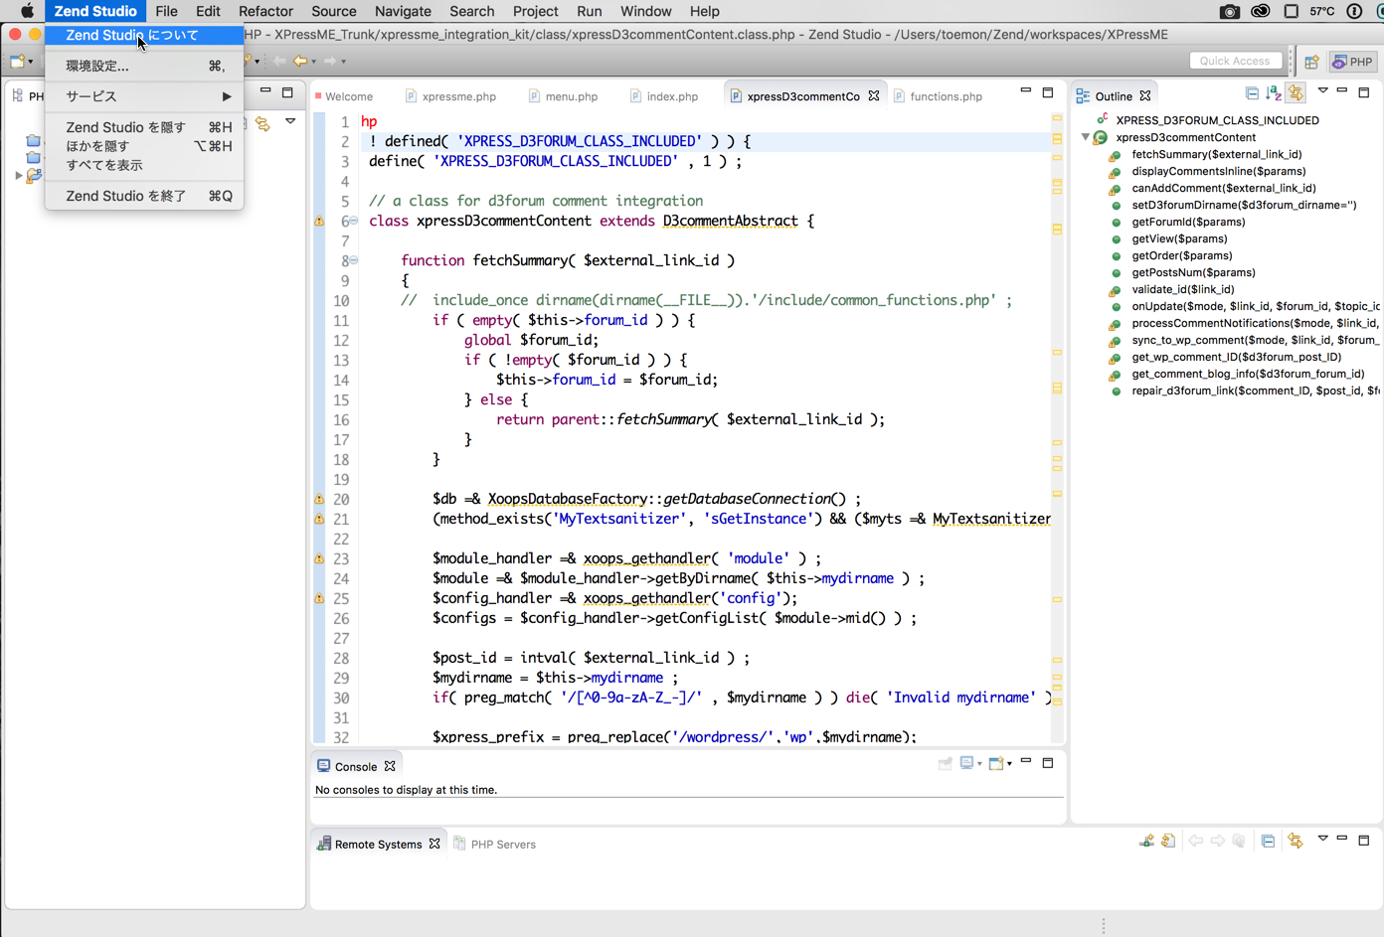Collapse the xpressD3commentContent class node in Outline
Image resolution: width=1384 pixels, height=937 pixels.
[x=1086, y=137]
